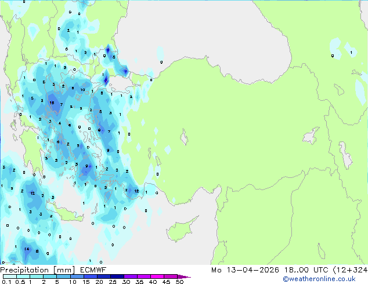Click legend scale label '25'

coord(113,282)
